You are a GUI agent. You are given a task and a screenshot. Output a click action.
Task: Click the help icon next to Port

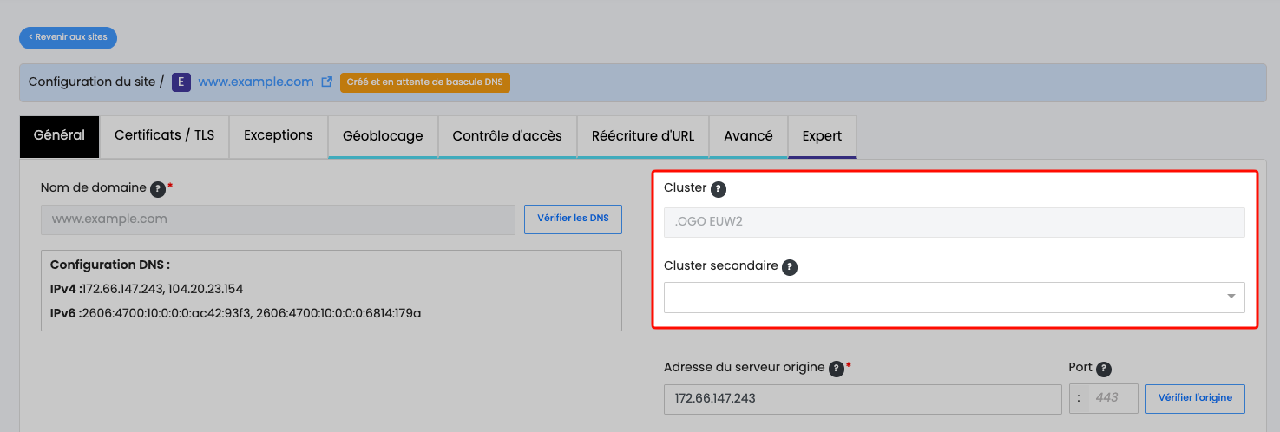click(1104, 369)
